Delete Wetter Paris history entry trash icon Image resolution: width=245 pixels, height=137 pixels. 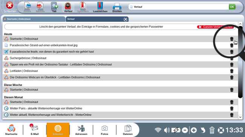232,108
